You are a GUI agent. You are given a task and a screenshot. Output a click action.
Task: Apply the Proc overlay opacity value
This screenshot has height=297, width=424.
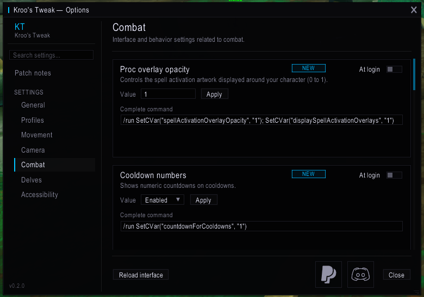[214, 94]
